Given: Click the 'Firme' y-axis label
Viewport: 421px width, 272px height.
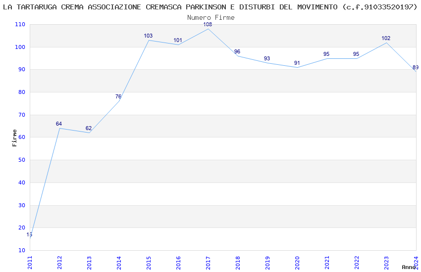Looking at the screenshot, I should pyautogui.click(x=14, y=138).
